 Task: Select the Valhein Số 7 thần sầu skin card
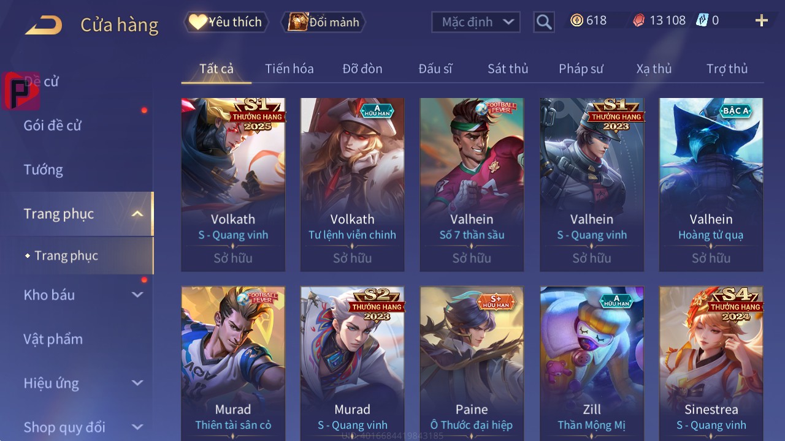pyautogui.click(x=472, y=184)
